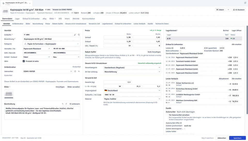
Task: Select the A-01 warehouse row
Action: click(x=204, y=39)
